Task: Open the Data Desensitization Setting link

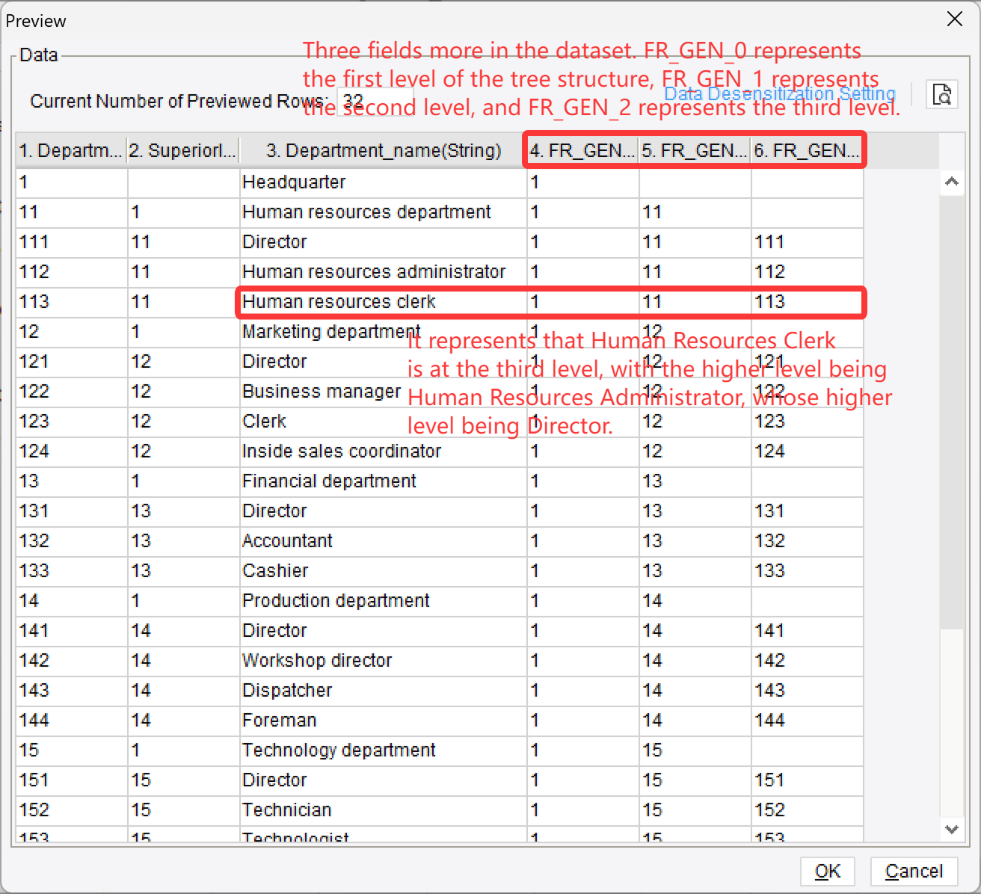Action: pos(780,93)
